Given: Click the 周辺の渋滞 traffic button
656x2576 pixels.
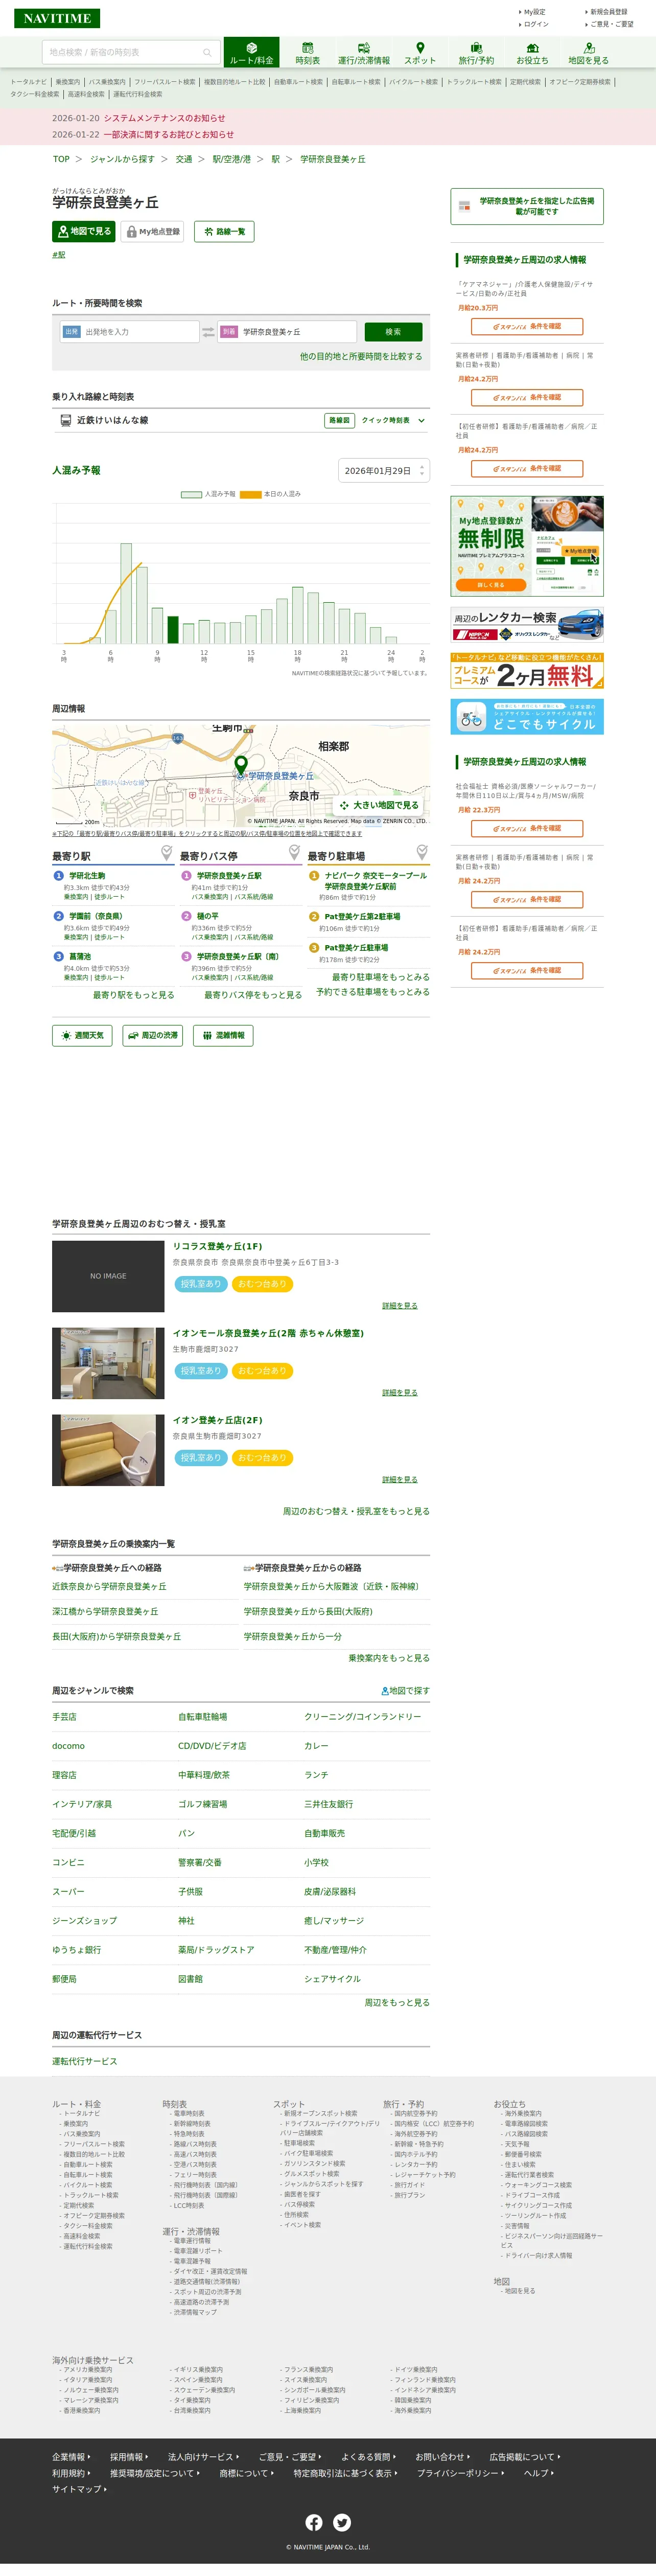Looking at the screenshot, I should 152,1035.
